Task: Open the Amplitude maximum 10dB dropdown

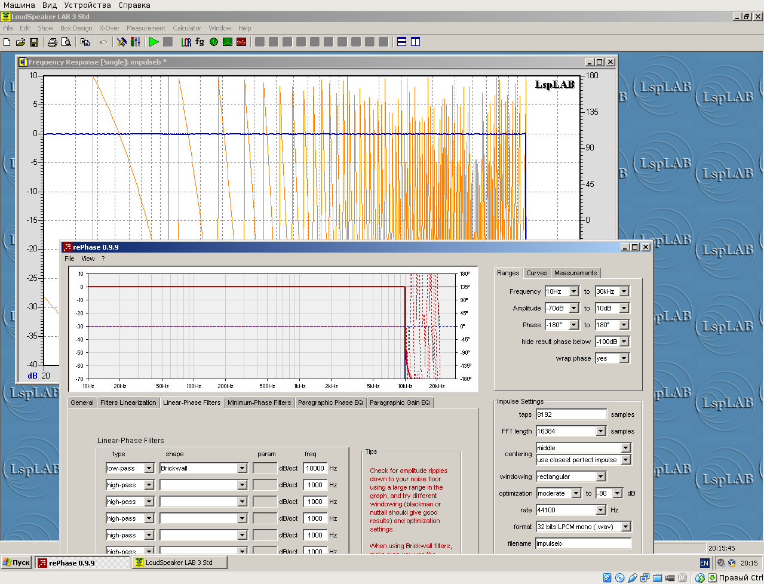Action: click(624, 308)
